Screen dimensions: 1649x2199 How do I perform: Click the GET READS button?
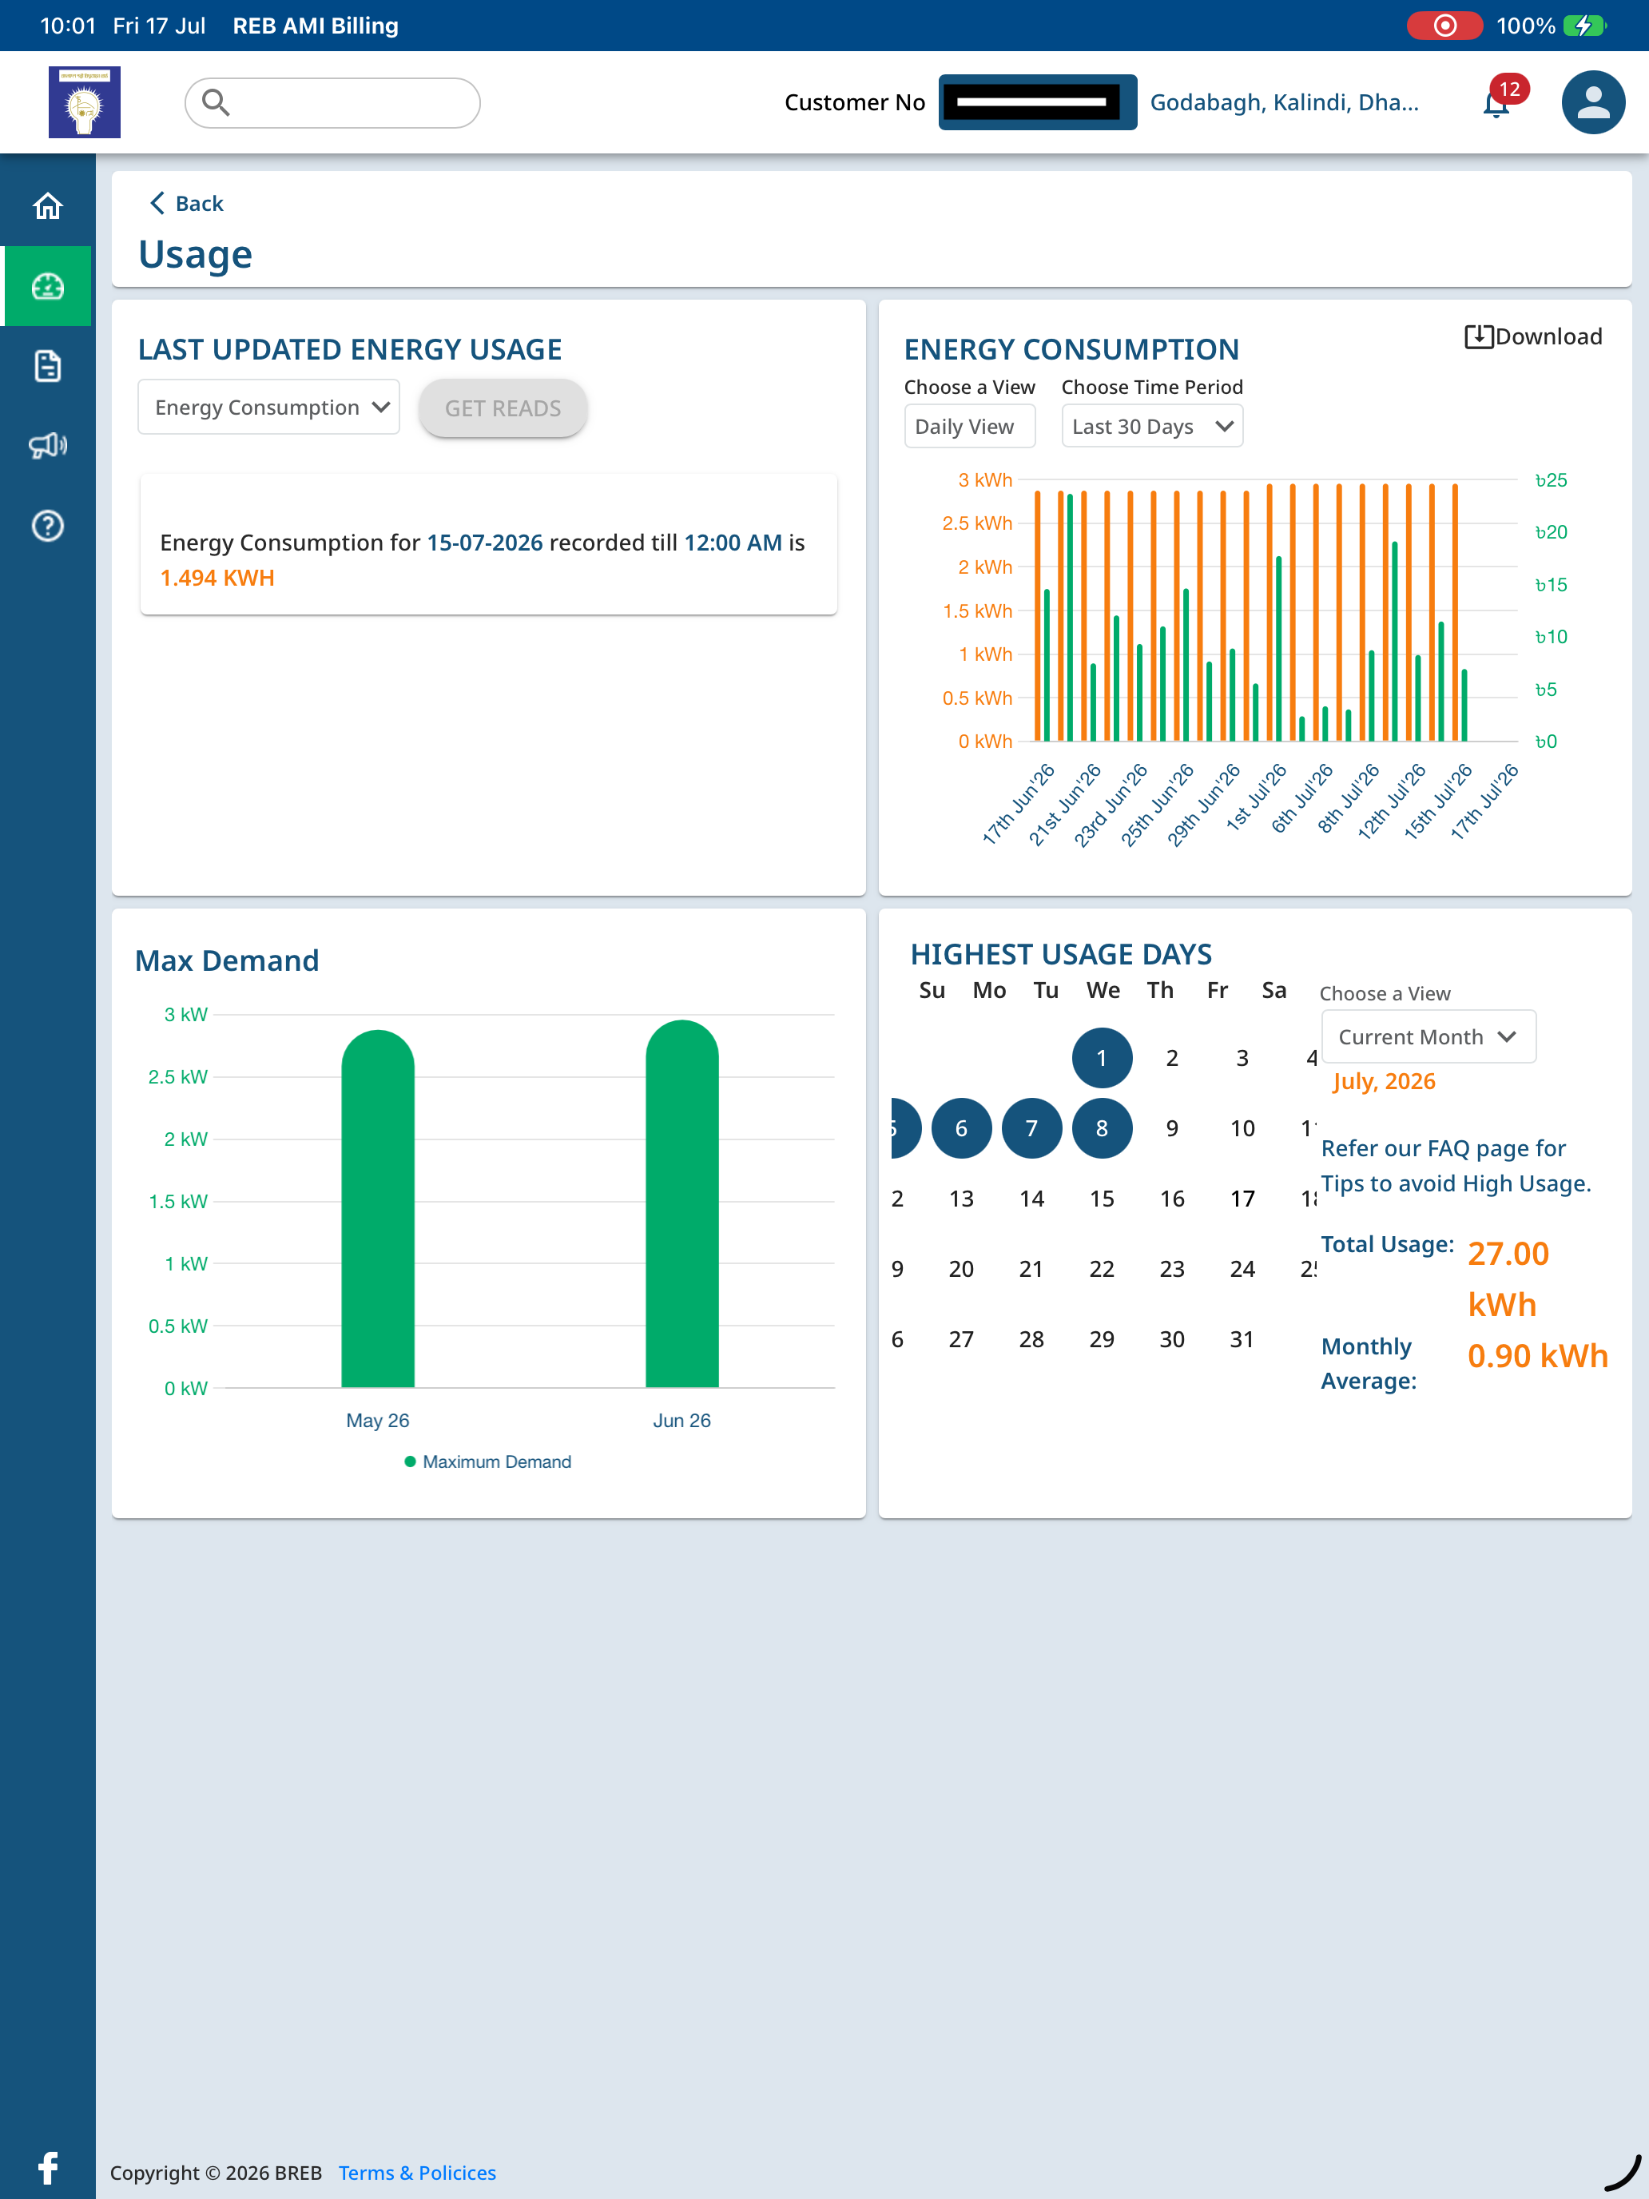pyautogui.click(x=503, y=408)
